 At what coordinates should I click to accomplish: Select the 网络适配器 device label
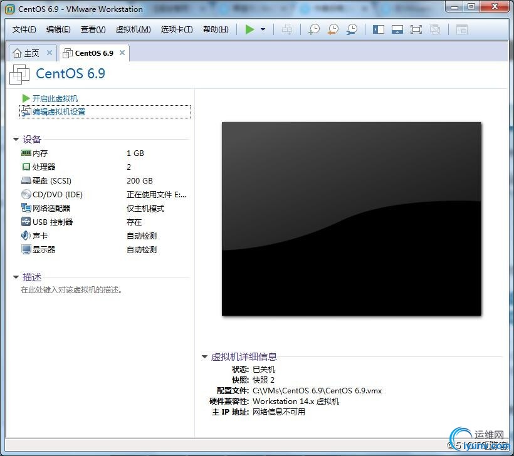click(x=51, y=209)
